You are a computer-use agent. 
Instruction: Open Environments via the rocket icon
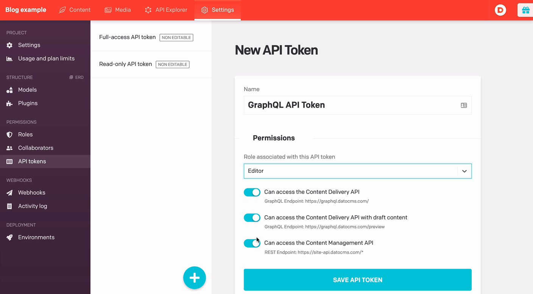pyautogui.click(x=10, y=238)
